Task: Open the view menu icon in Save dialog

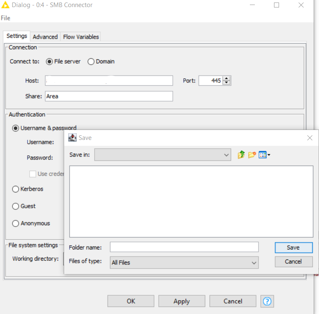Action: 264,155
